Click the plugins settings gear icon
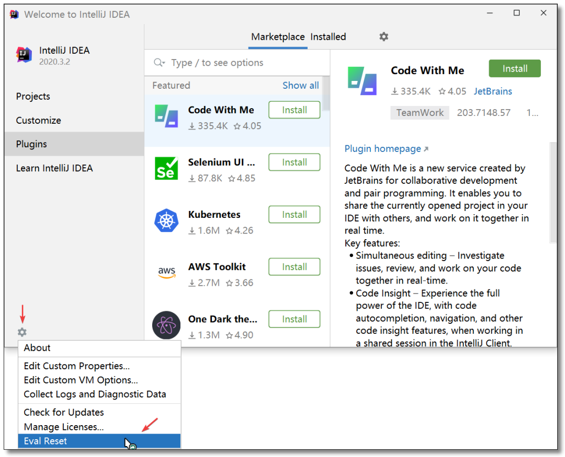Viewport: 565px width, 457px height. 384,37
